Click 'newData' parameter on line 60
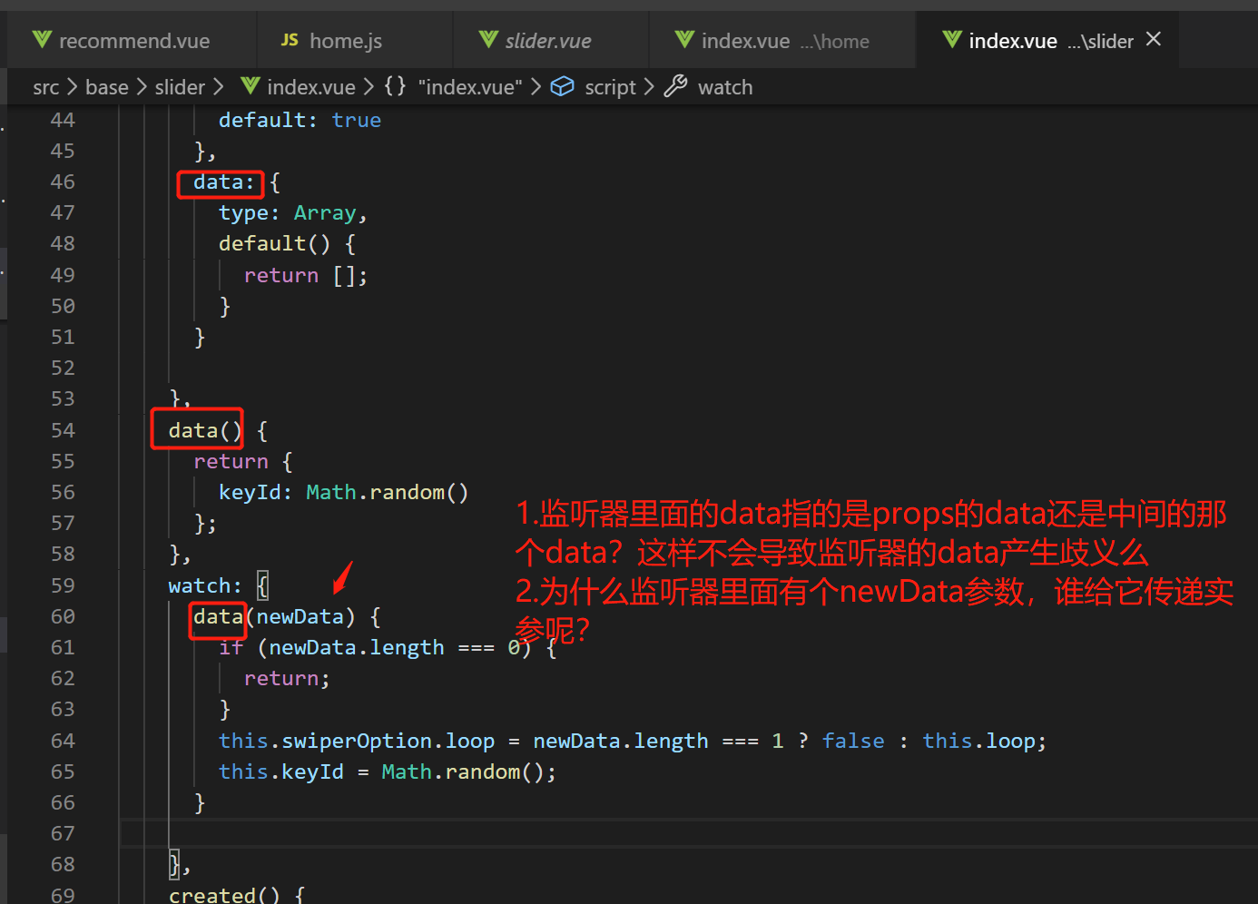 click(300, 616)
